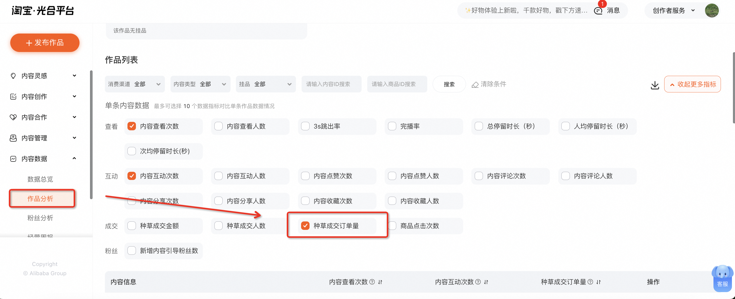Click help icon next to 内容查看次数 column

coord(372,282)
